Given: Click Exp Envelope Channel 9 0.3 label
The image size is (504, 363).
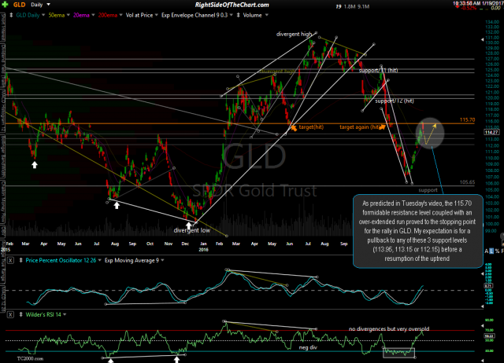Looking at the screenshot, I should click(195, 15).
